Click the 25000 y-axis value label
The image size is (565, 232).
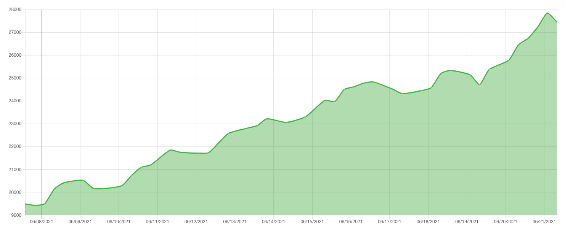15,78
